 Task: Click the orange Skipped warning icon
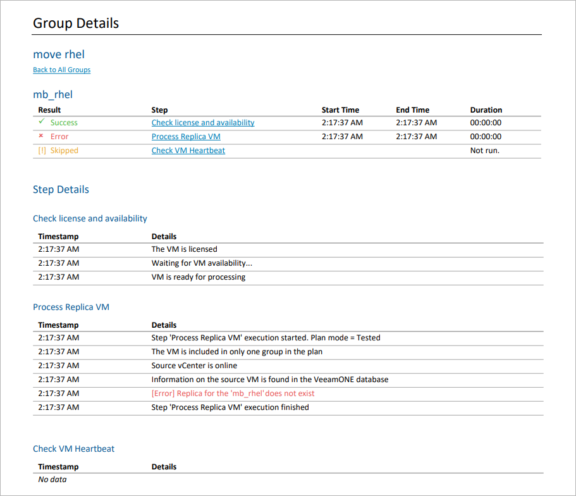[x=42, y=150]
